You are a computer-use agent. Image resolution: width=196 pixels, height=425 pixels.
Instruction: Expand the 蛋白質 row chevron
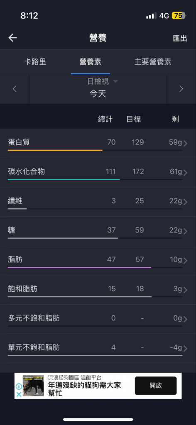pos(186,143)
